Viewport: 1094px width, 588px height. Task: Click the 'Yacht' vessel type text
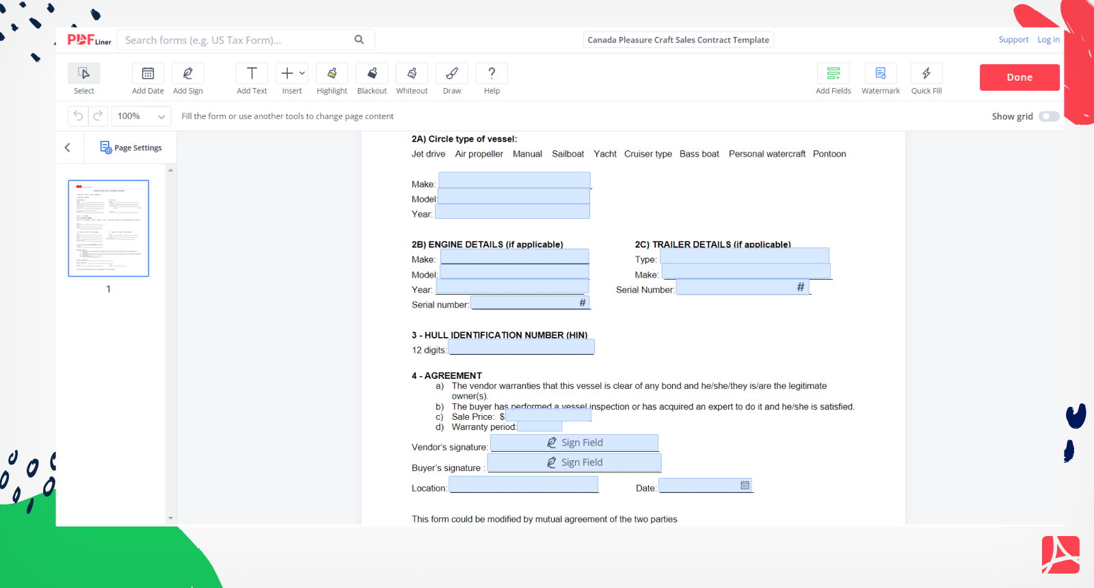click(605, 154)
